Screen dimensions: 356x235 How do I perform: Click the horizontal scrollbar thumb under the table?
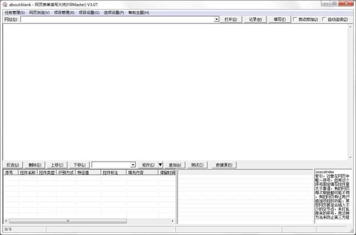pos(68,221)
